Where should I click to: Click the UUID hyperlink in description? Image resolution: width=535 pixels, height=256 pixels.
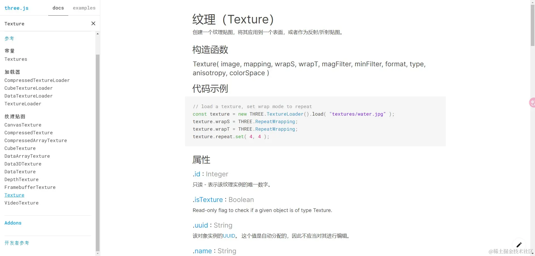tap(229, 236)
